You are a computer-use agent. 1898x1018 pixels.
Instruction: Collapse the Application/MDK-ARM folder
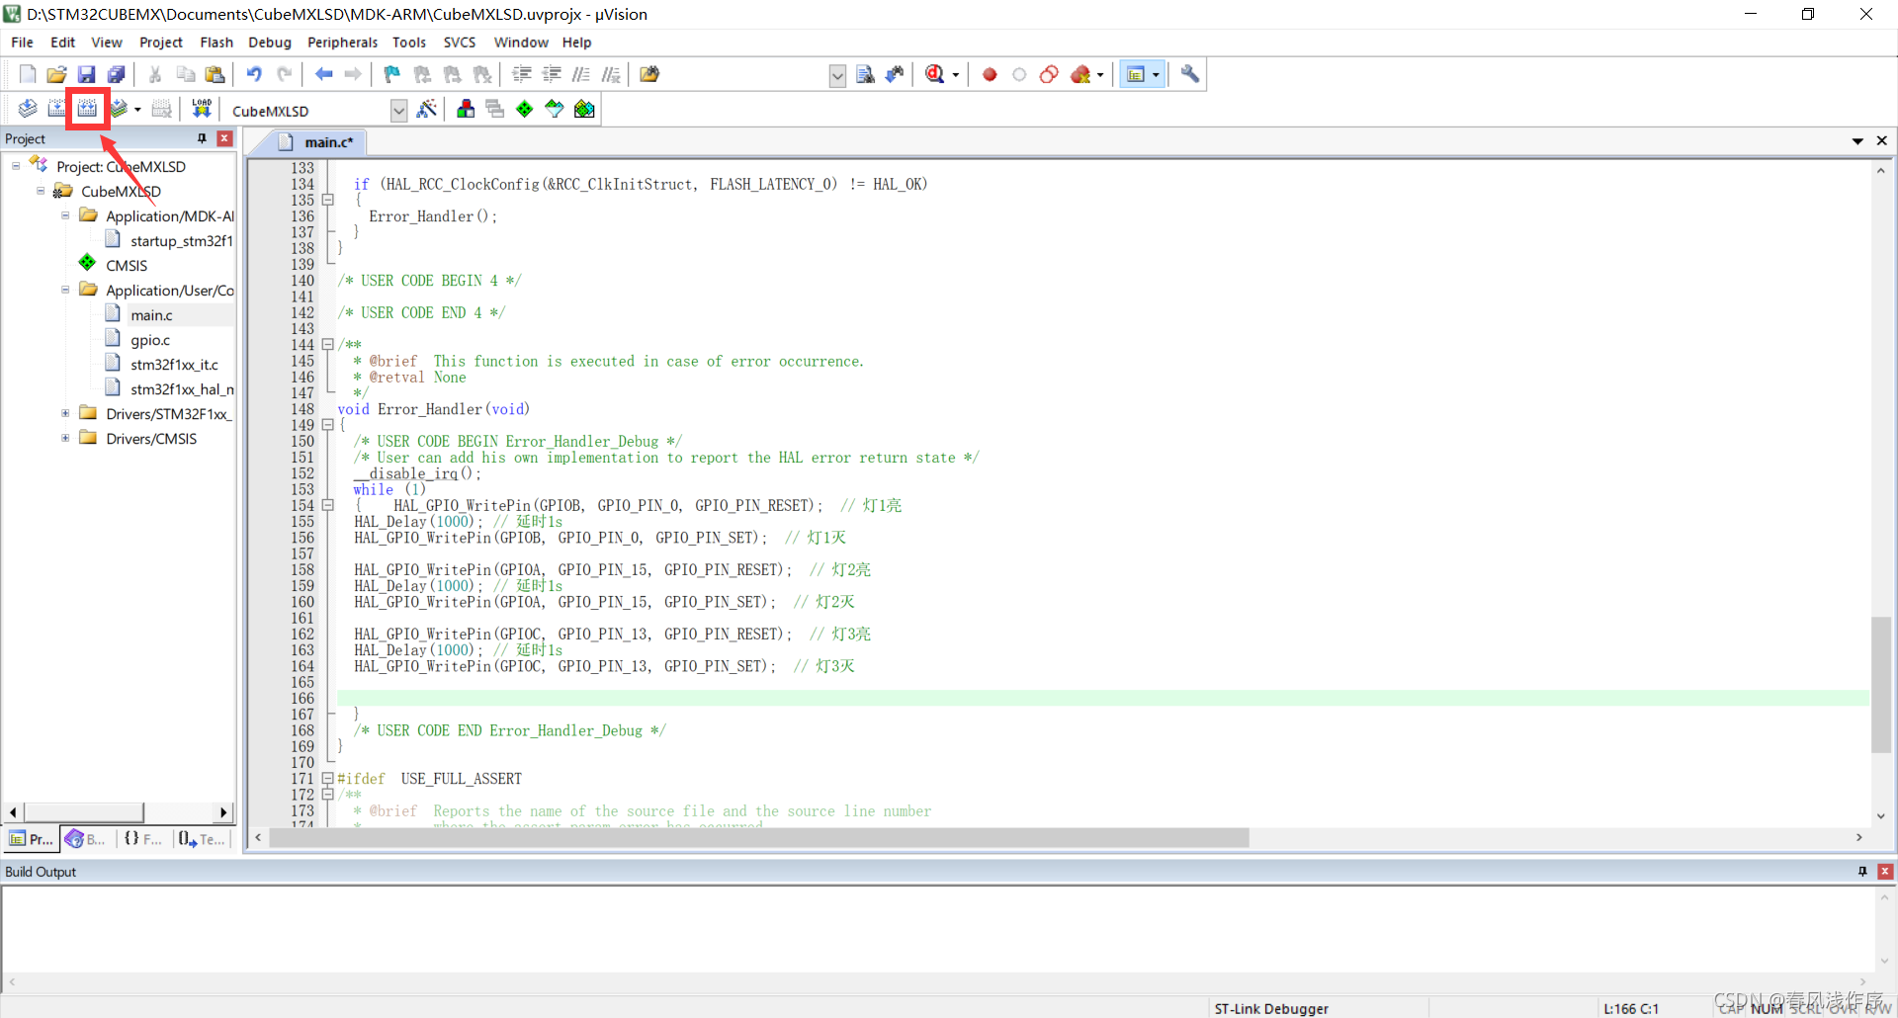click(65, 215)
